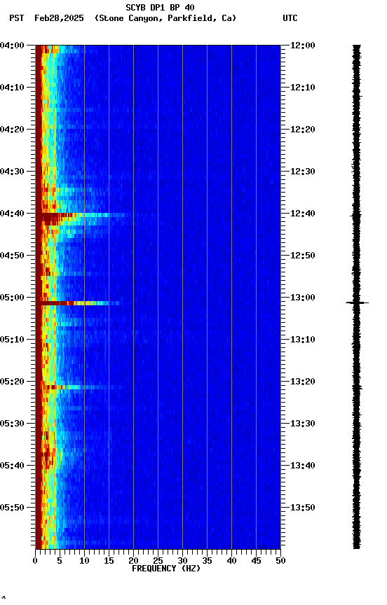Click the UTC time label '13:20'
Image resolution: width=387 pixels, height=605 pixels.
click(x=302, y=382)
